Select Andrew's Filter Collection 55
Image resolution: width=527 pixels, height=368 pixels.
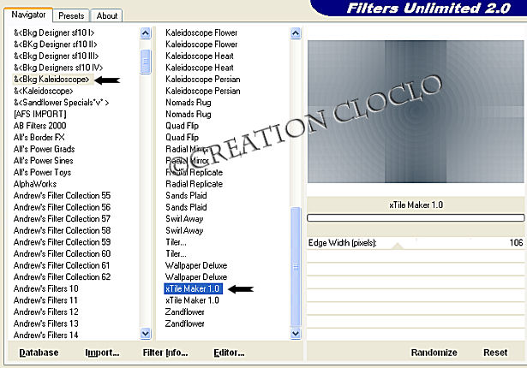[x=63, y=195]
